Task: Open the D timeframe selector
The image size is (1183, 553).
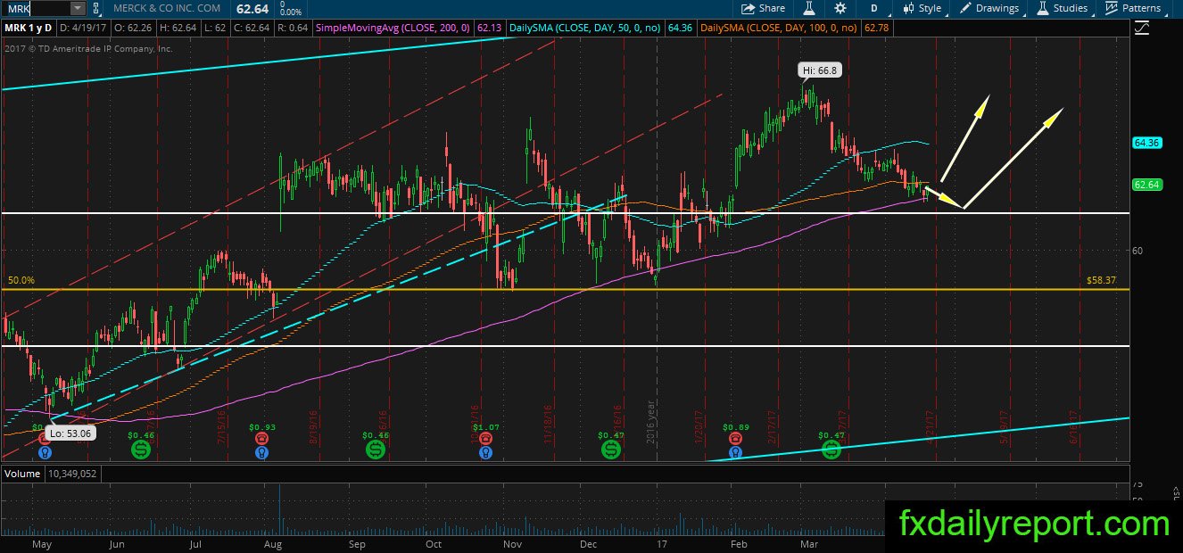Action: [x=874, y=8]
